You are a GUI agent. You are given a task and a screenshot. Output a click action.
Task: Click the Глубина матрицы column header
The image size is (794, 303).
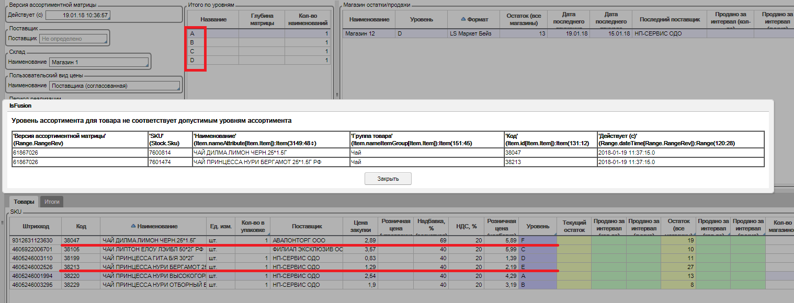pyautogui.click(x=261, y=19)
